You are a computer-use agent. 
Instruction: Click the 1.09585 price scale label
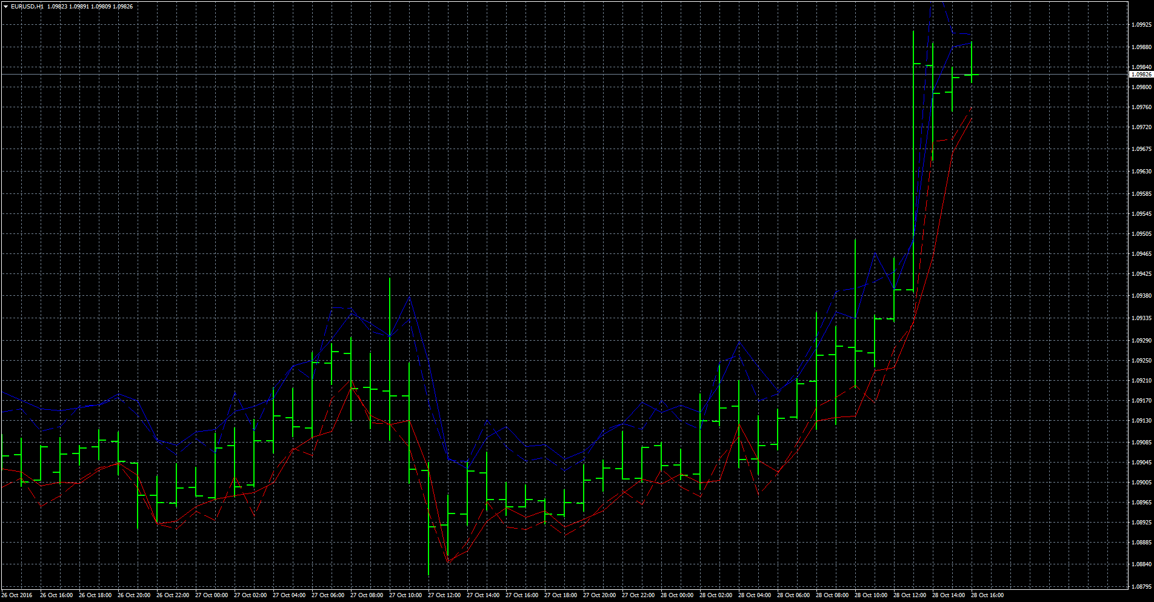(x=1141, y=194)
